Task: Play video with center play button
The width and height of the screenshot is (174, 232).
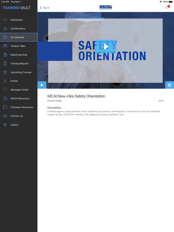Action: (106, 47)
